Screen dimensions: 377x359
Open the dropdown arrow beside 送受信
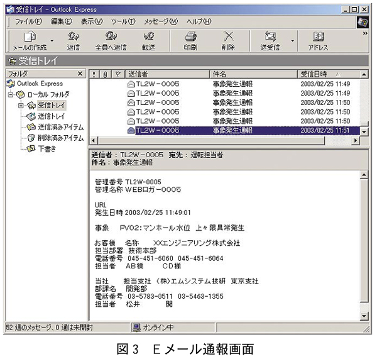[292, 41]
